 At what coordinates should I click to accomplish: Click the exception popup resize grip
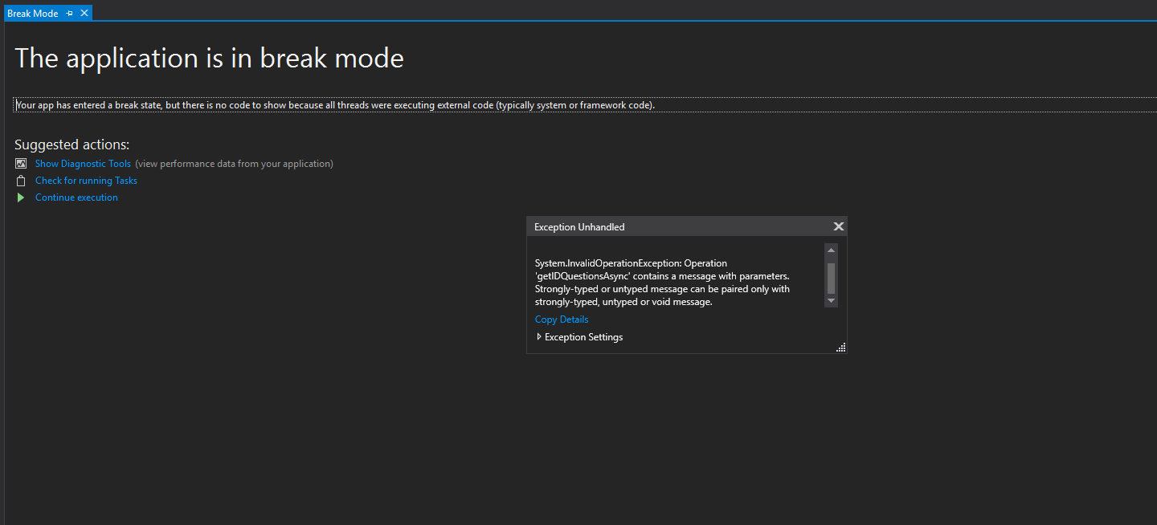[x=840, y=347]
